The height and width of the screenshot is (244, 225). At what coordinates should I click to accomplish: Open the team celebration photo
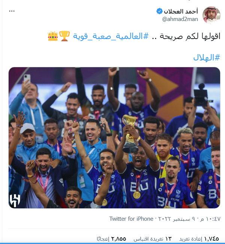click(x=114, y=138)
